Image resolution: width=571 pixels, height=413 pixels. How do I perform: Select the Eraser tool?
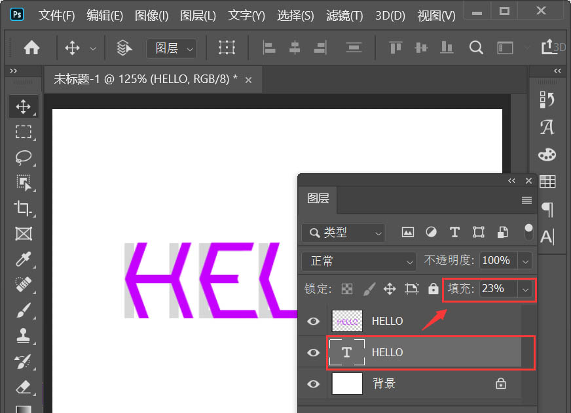(x=24, y=388)
